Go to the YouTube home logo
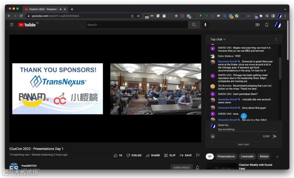Viewport: 294px width, 178px height. coord(27,25)
